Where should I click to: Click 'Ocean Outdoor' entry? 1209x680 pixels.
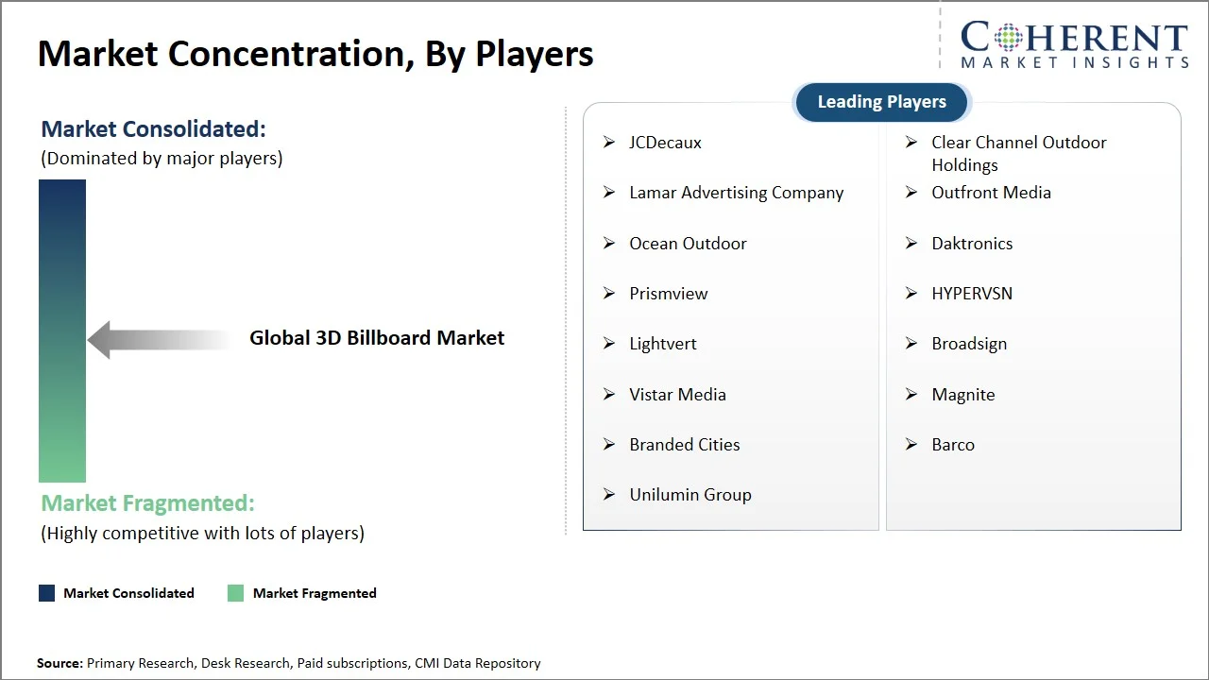(x=688, y=244)
